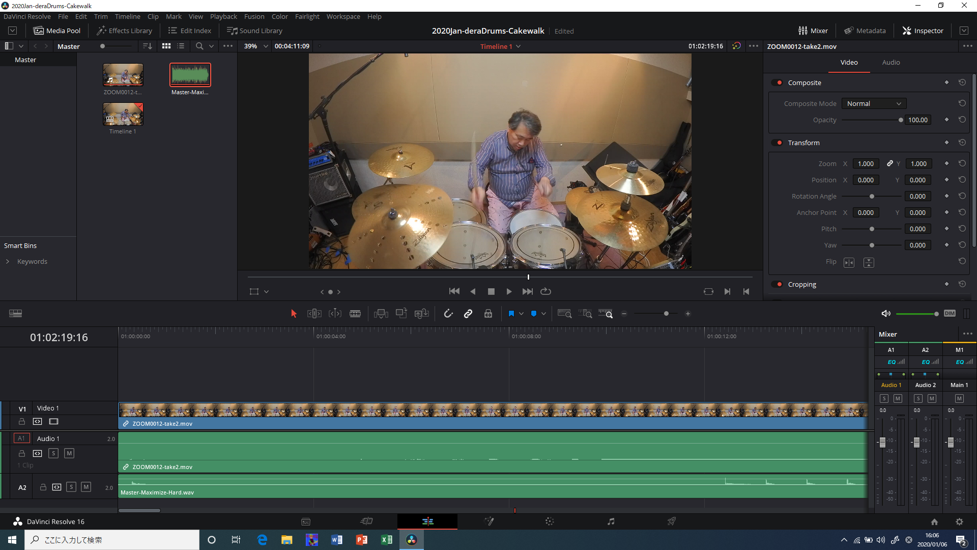
Task: Open the media pool sort dropdown
Action: click(x=148, y=46)
